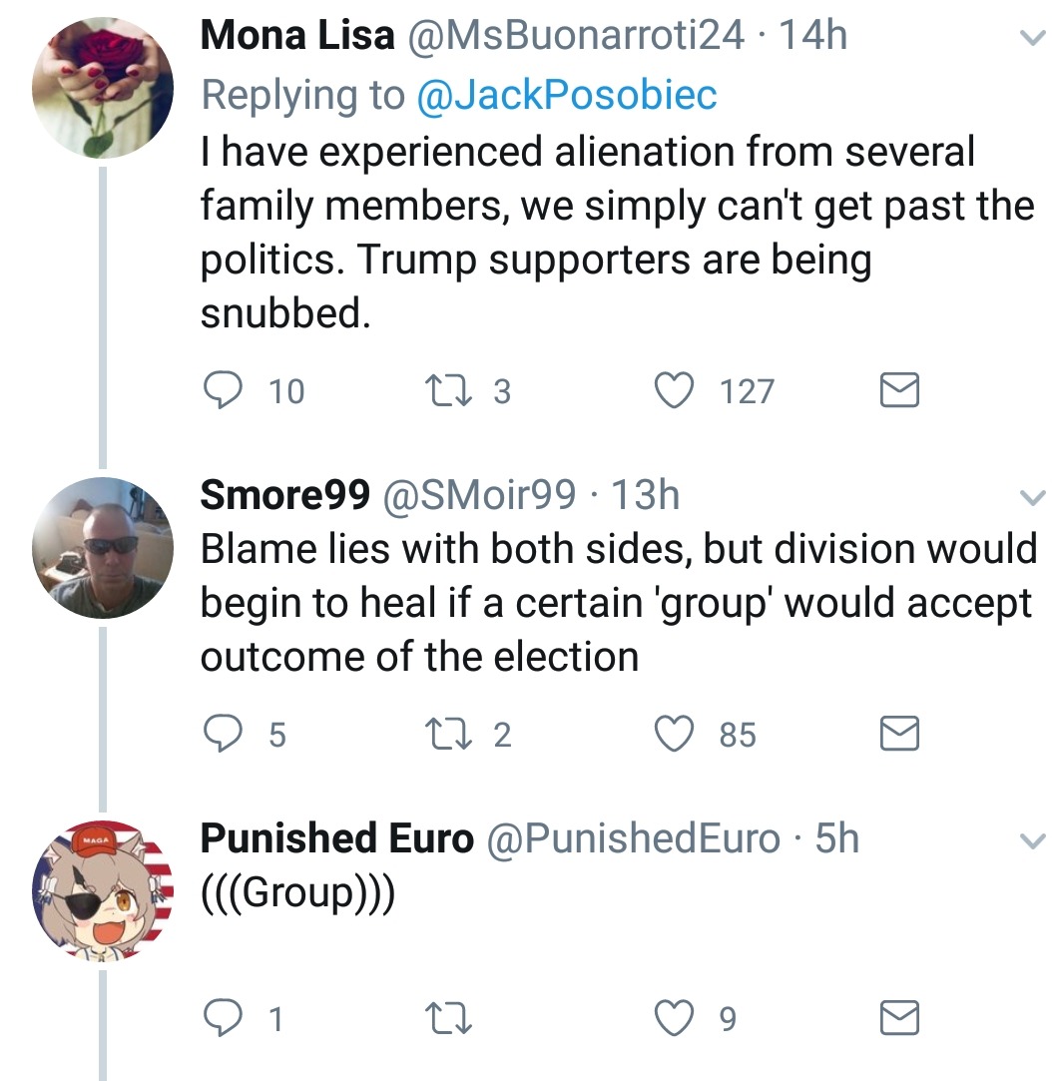Like Mona Lisa's tweet
Image resolution: width=1052 pixels, height=1081 pixels.
pos(673,390)
